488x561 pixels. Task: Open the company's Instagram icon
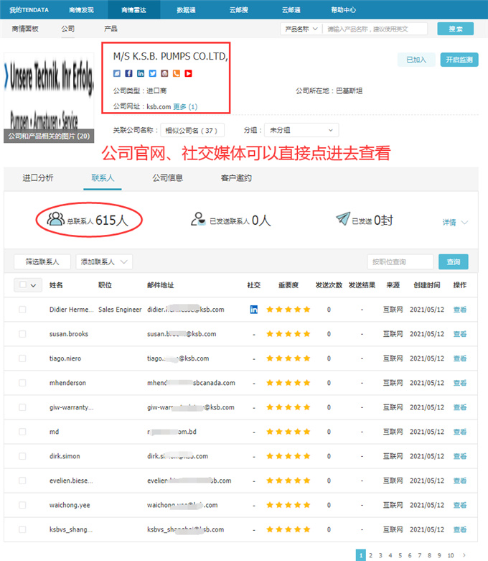(x=164, y=73)
